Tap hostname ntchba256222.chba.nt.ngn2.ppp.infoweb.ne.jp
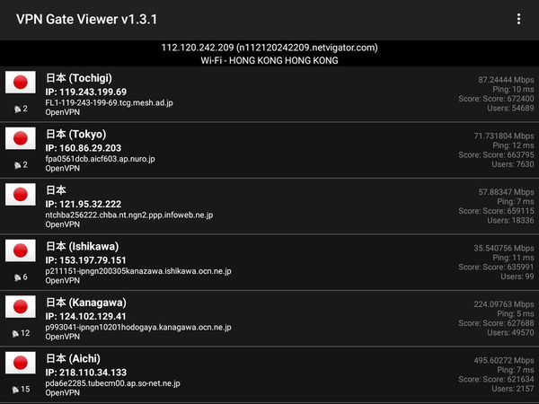The width and height of the screenshot is (539, 404). coord(129,215)
